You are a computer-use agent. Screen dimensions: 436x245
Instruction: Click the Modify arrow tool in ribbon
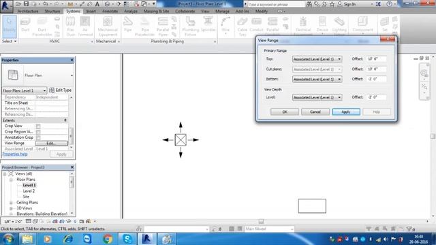coord(10,27)
